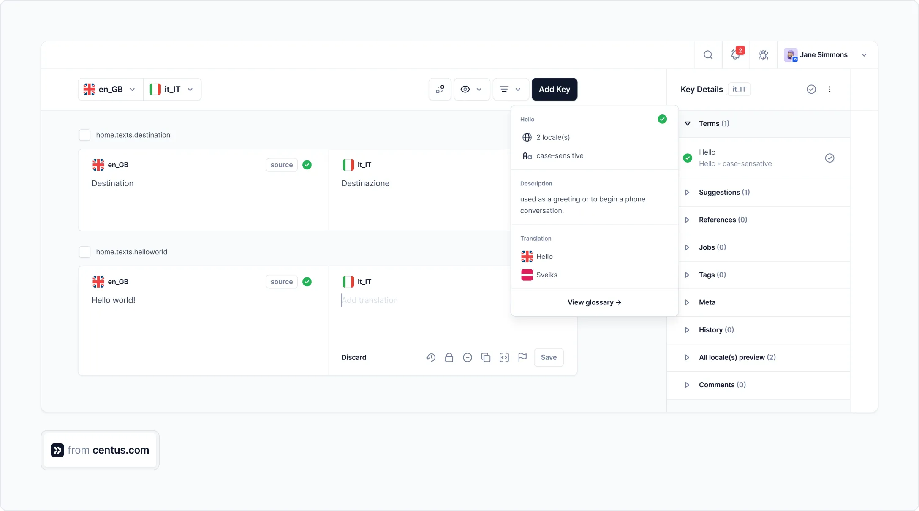Open notifications with badge count 2
The image size is (919, 511).
(x=735, y=54)
